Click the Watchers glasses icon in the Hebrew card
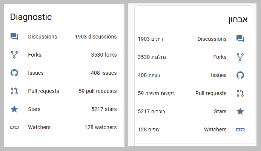 click(240, 129)
